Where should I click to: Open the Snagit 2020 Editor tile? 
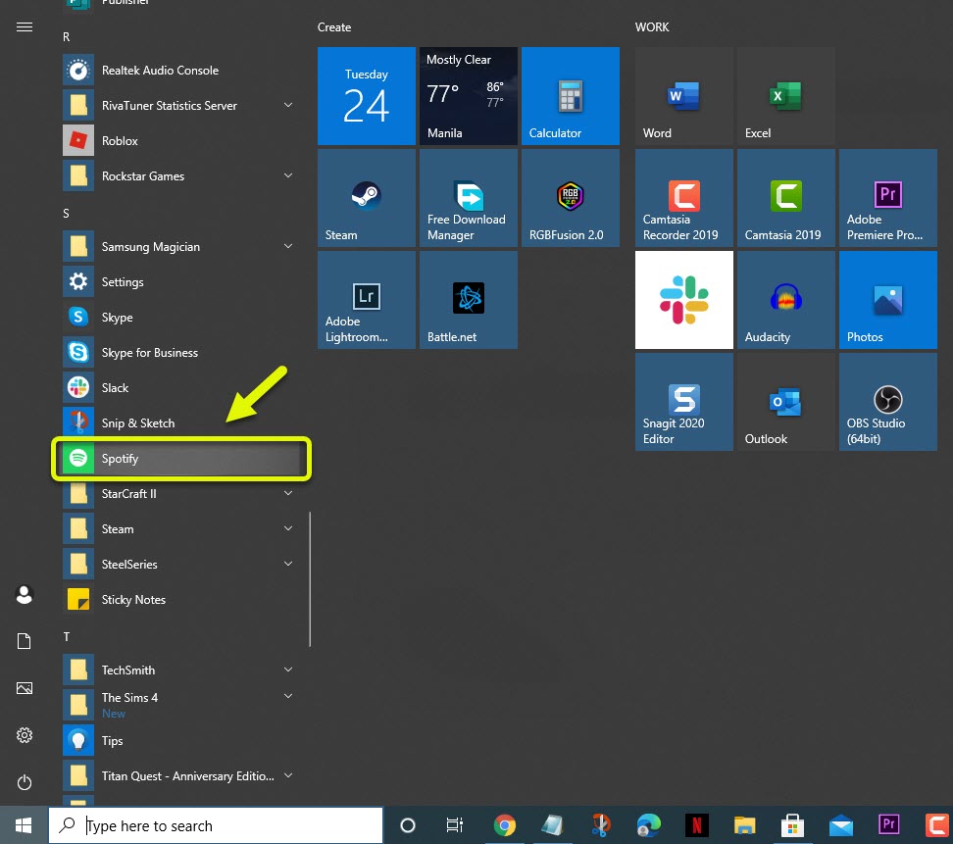click(x=683, y=401)
